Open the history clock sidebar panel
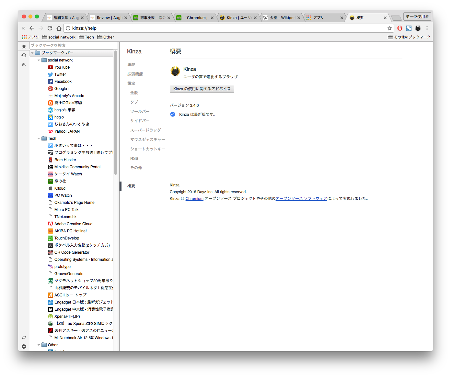The image size is (451, 377). 24,55
